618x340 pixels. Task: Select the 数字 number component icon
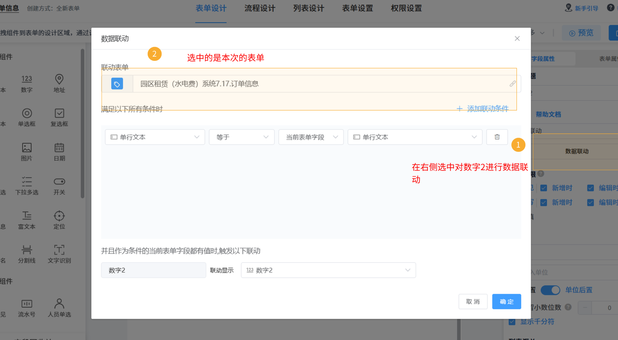27,79
